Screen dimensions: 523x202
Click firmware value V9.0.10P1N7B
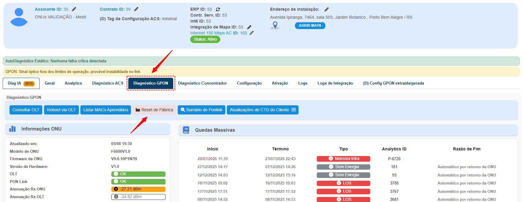(x=124, y=159)
